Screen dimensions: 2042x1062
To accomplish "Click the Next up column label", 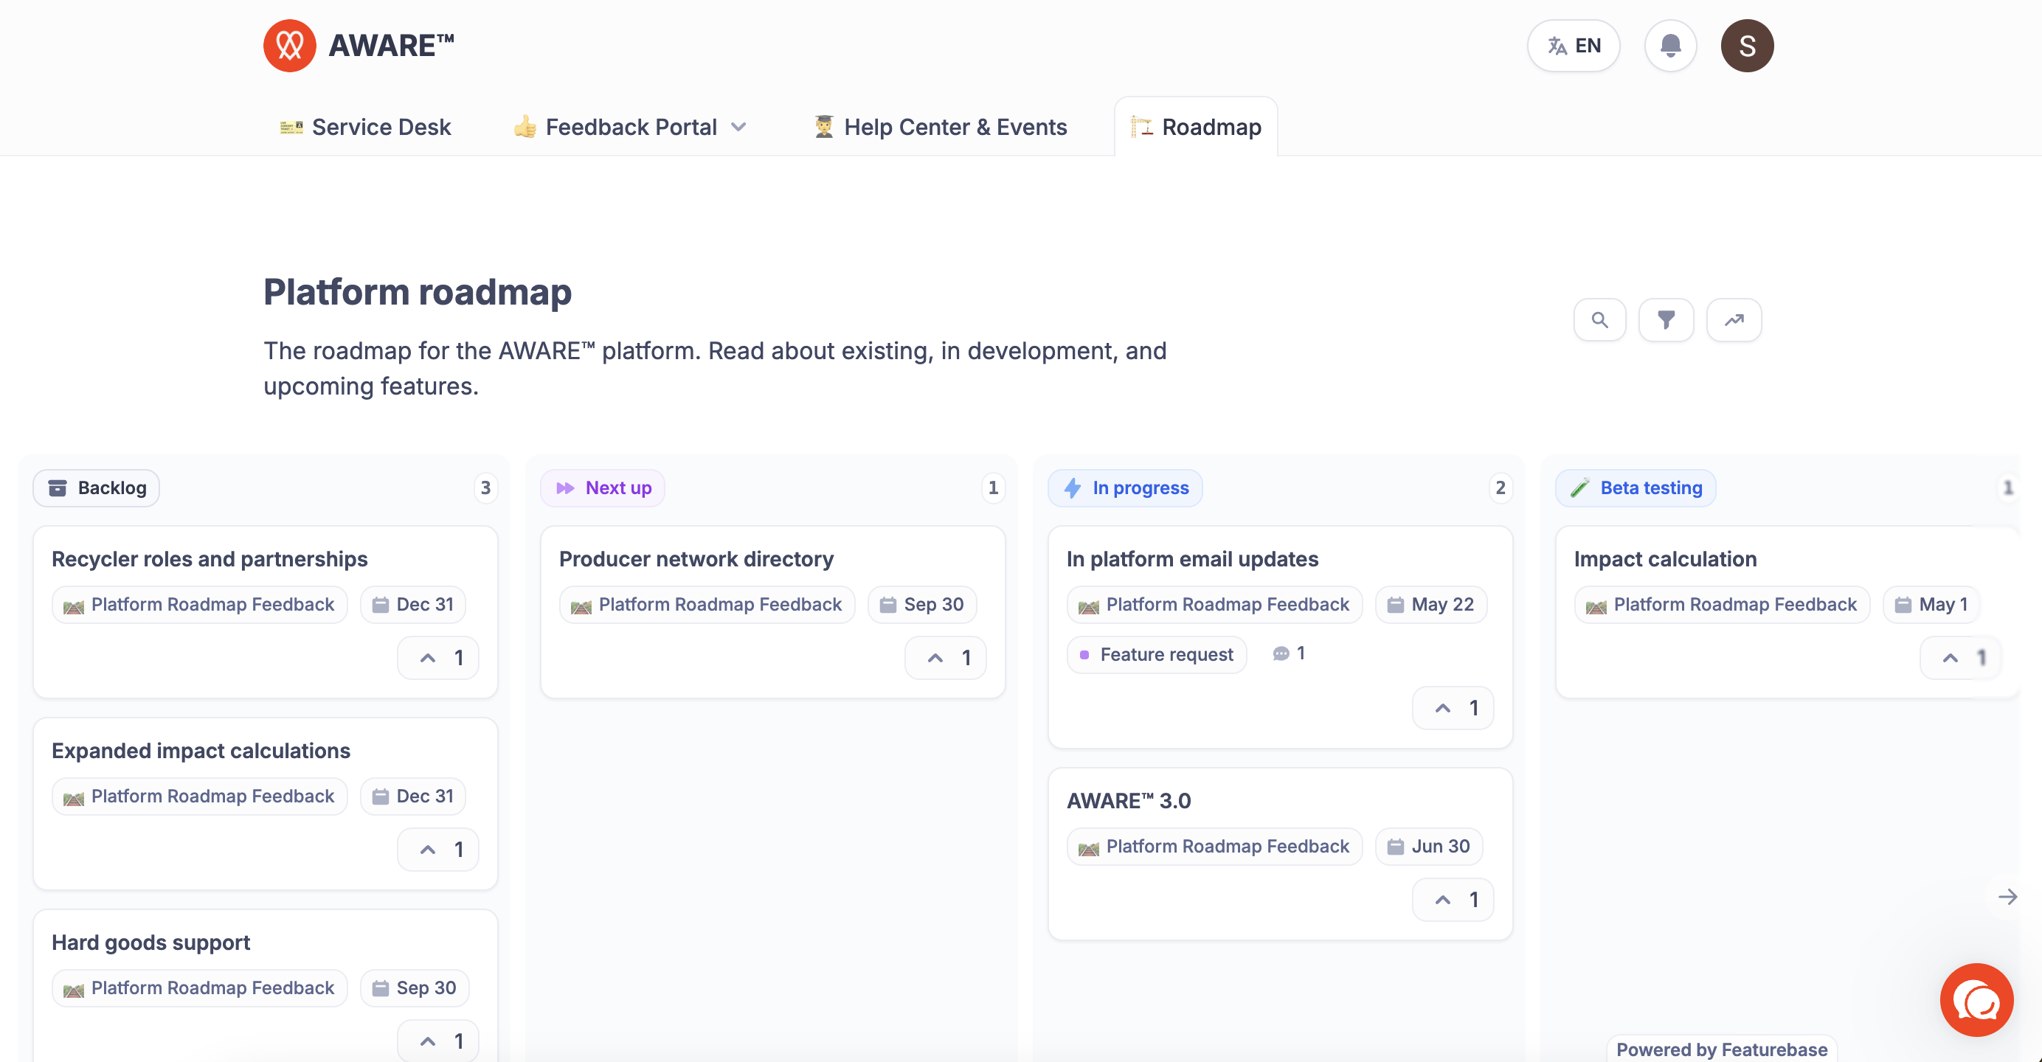I will (x=603, y=488).
